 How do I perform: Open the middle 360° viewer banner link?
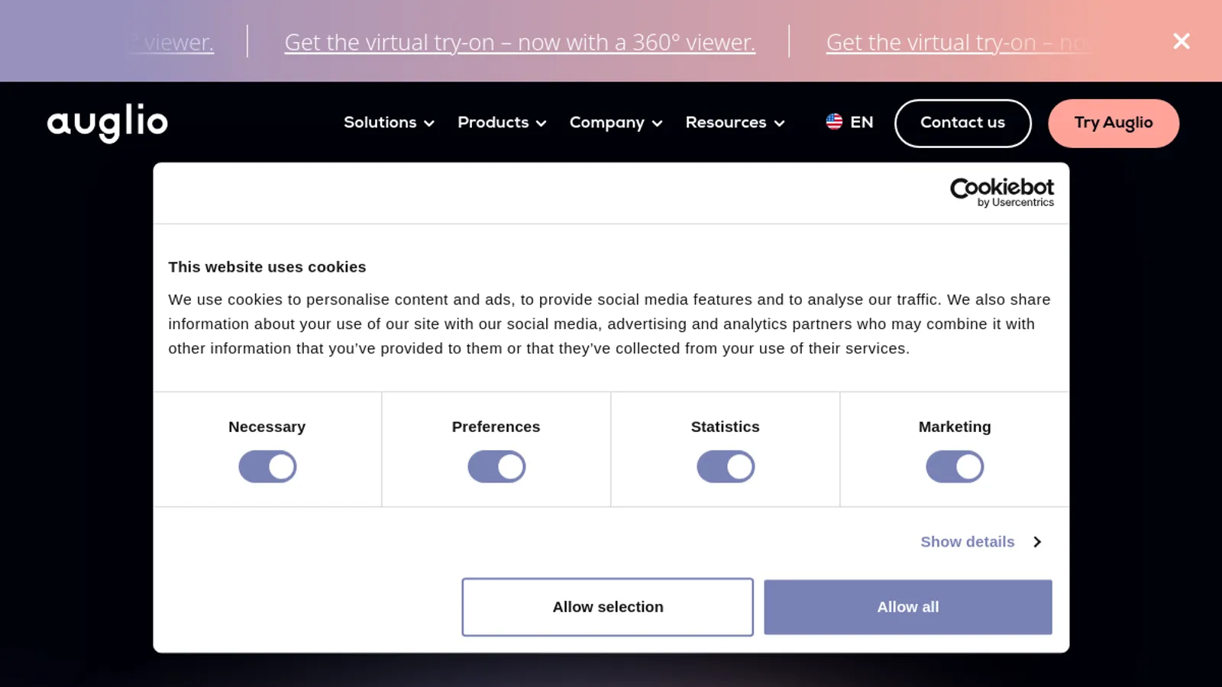[520, 42]
